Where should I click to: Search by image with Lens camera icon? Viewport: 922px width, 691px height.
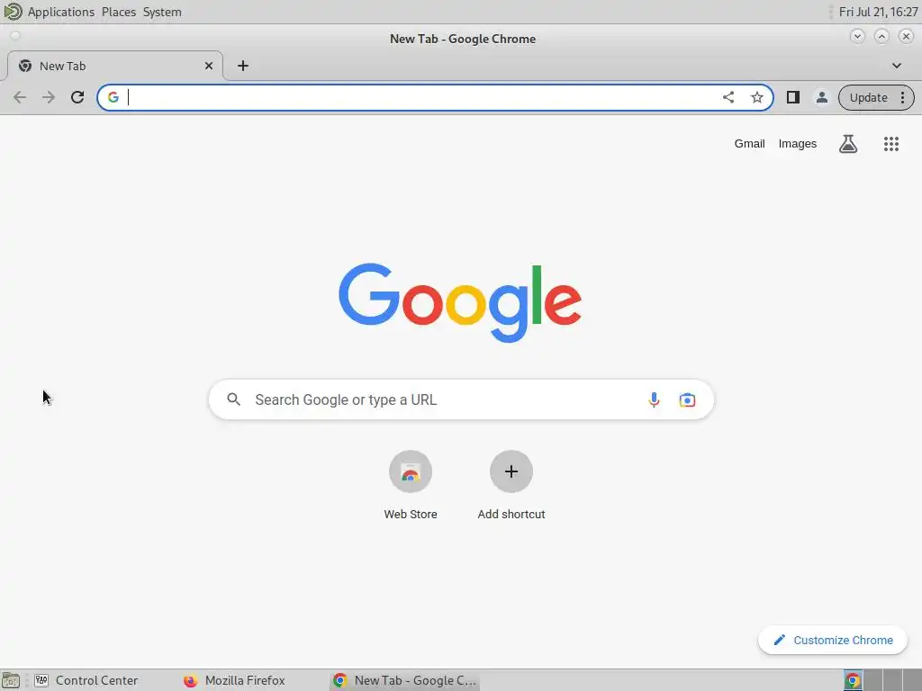click(x=687, y=400)
